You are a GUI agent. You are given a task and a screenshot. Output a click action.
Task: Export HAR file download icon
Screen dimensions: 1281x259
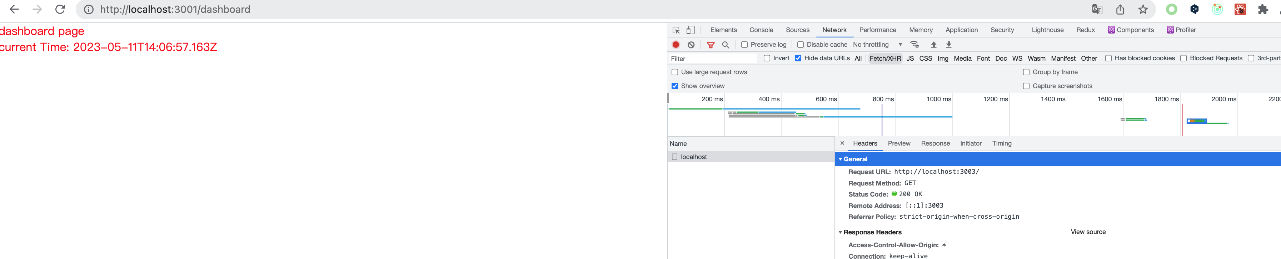948,45
